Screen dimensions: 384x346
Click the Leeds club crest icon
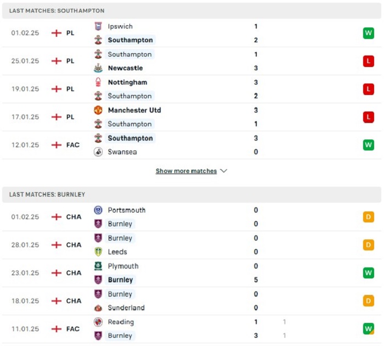(x=98, y=252)
